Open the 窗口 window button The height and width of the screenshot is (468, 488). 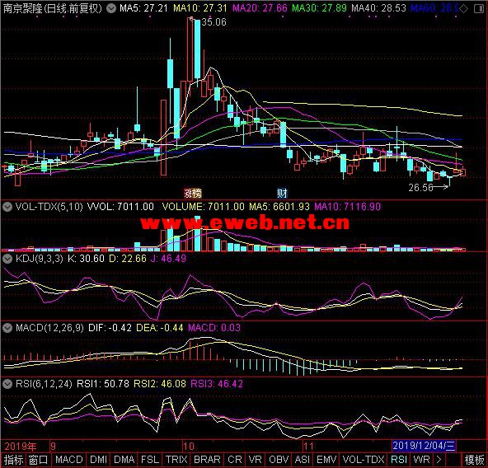tap(38, 460)
